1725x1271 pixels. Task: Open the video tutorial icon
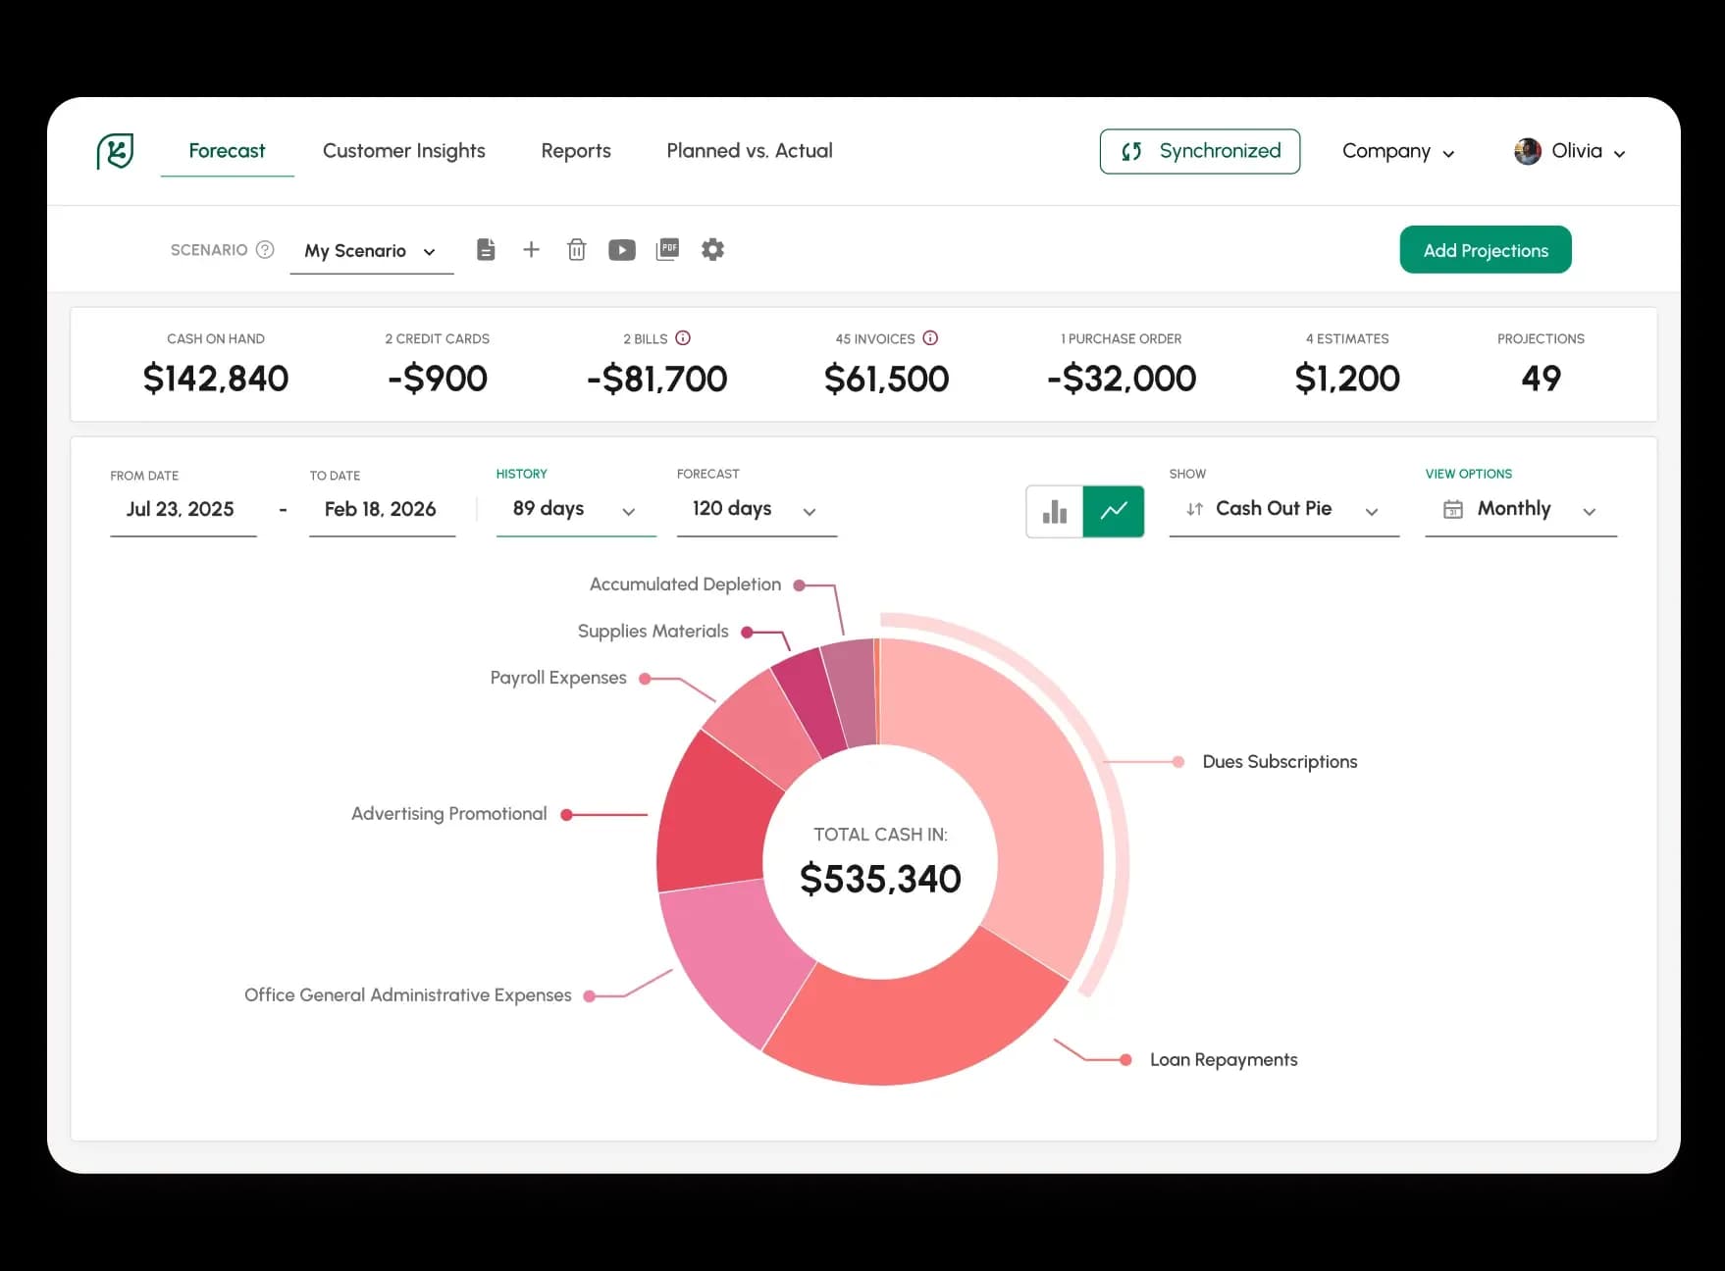click(621, 250)
